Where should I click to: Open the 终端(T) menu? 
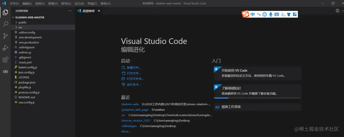(92, 4)
